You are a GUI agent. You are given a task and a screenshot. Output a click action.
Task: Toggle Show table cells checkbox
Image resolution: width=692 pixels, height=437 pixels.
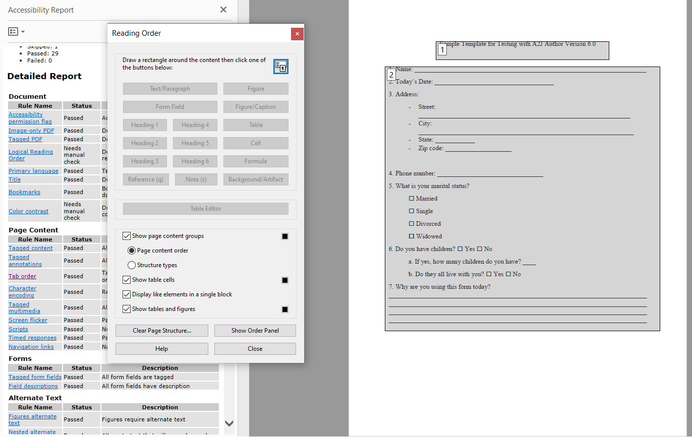(x=127, y=280)
